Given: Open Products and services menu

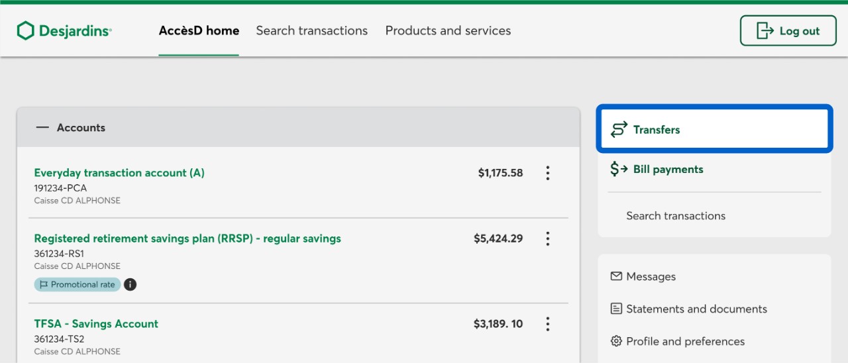Looking at the screenshot, I should tap(448, 30).
